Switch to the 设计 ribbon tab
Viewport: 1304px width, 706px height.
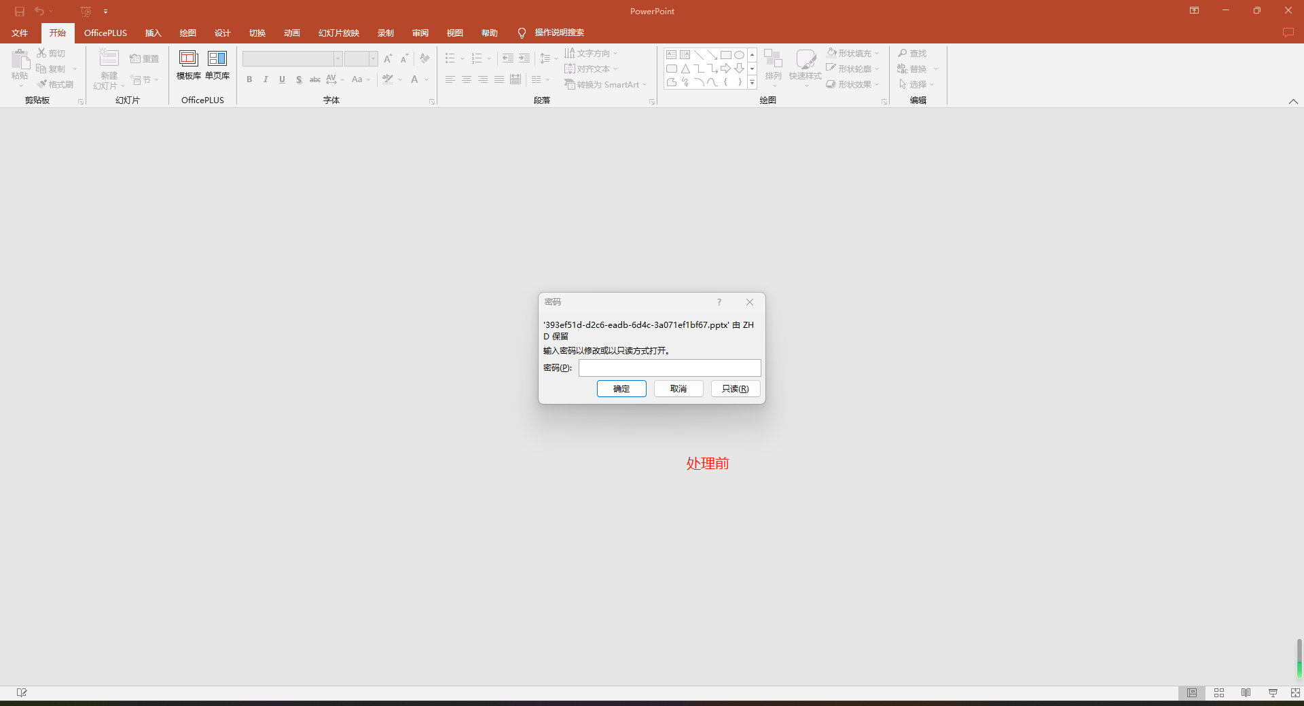tap(222, 33)
